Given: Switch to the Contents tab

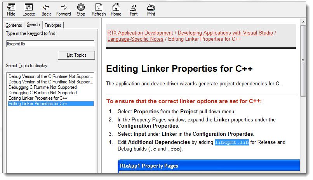Looking at the screenshot, I should tap(14, 25).
